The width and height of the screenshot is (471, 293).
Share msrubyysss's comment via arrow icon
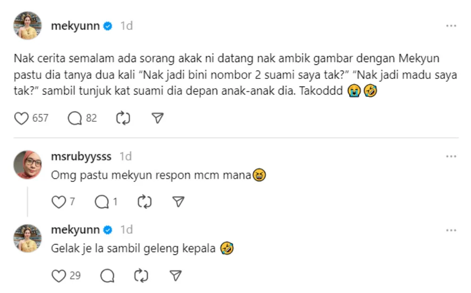178,202
